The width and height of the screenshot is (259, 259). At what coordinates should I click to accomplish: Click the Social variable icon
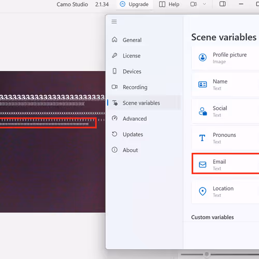[203, 111]
